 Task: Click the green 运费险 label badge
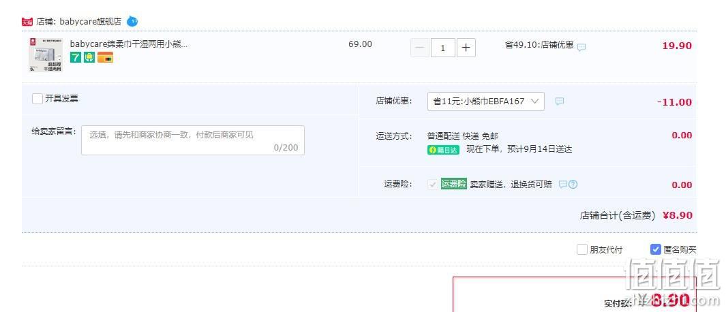454,184
